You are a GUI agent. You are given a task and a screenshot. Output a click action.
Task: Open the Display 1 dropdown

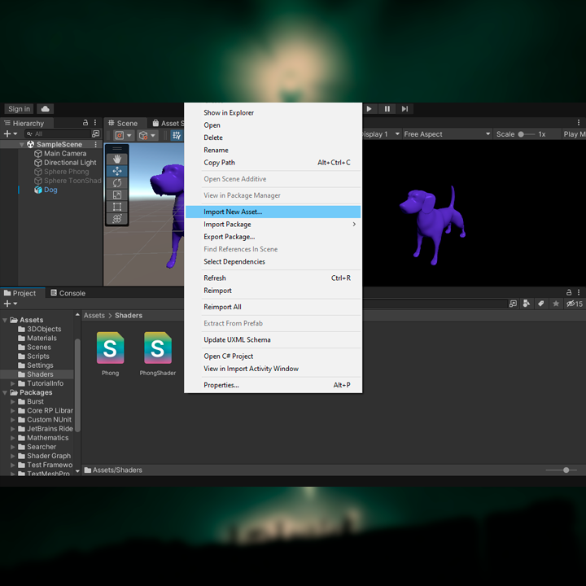[381, 134]
